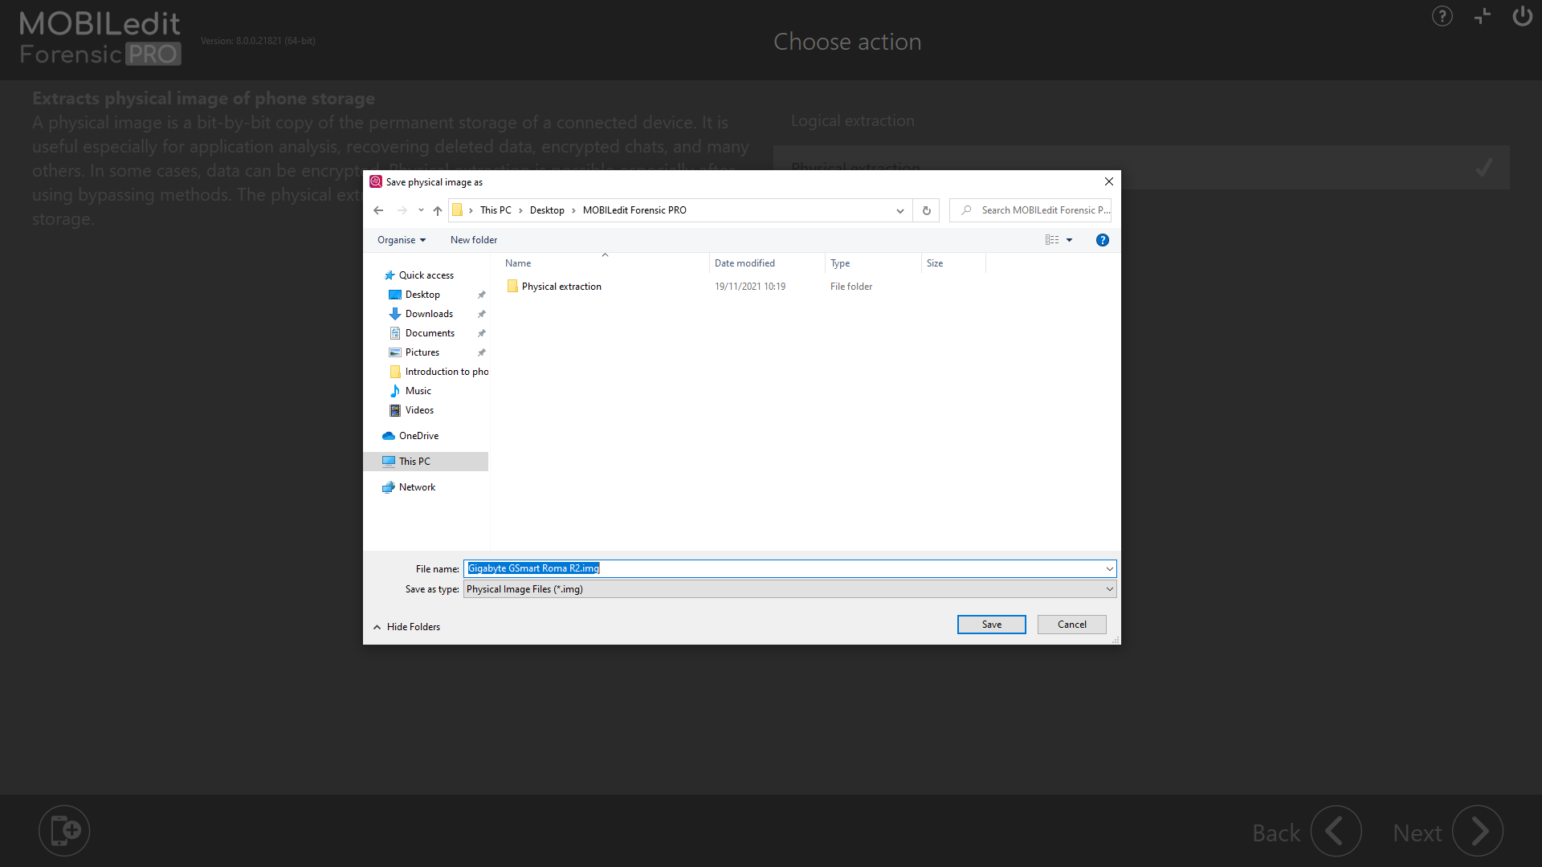Go up one folder level arrow
This screenshot has height=867, width=1542.
[x=438, y=210]
